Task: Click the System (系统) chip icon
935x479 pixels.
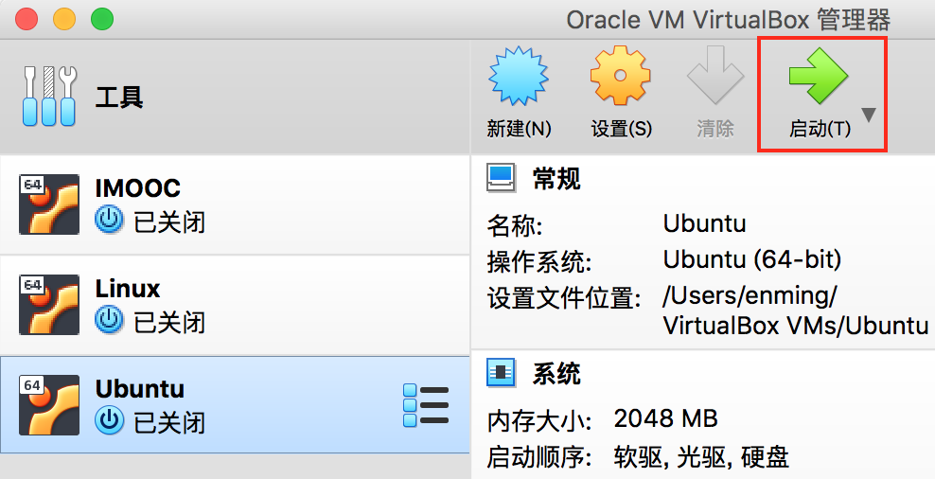Action: (x=501, y=373)
